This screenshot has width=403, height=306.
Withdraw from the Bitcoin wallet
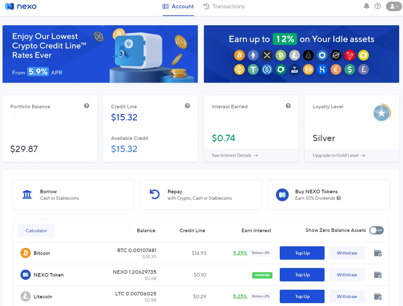coord(347,253)
